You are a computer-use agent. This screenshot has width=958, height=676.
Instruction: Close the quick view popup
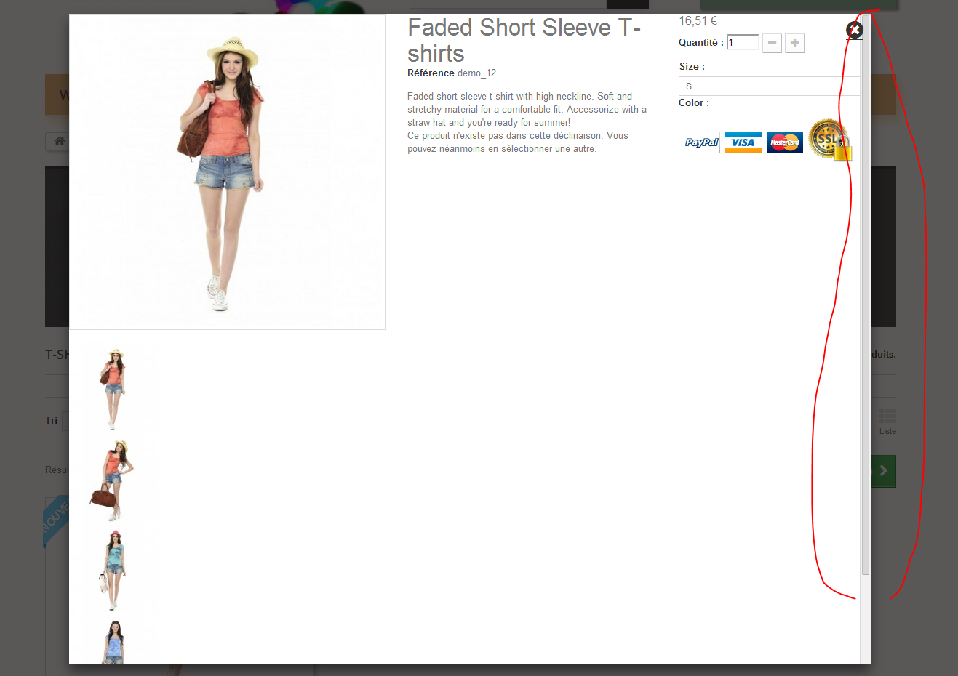click(x=855, y=30)
